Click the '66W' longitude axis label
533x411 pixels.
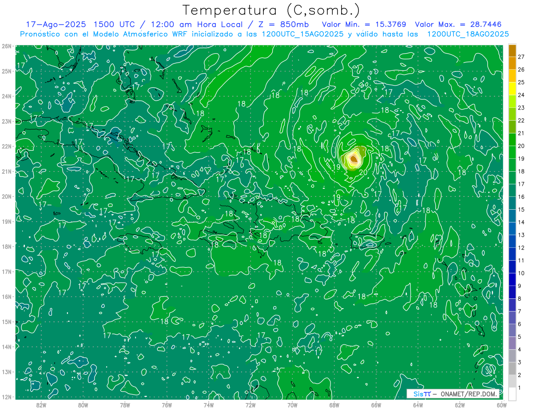[376, 404]
